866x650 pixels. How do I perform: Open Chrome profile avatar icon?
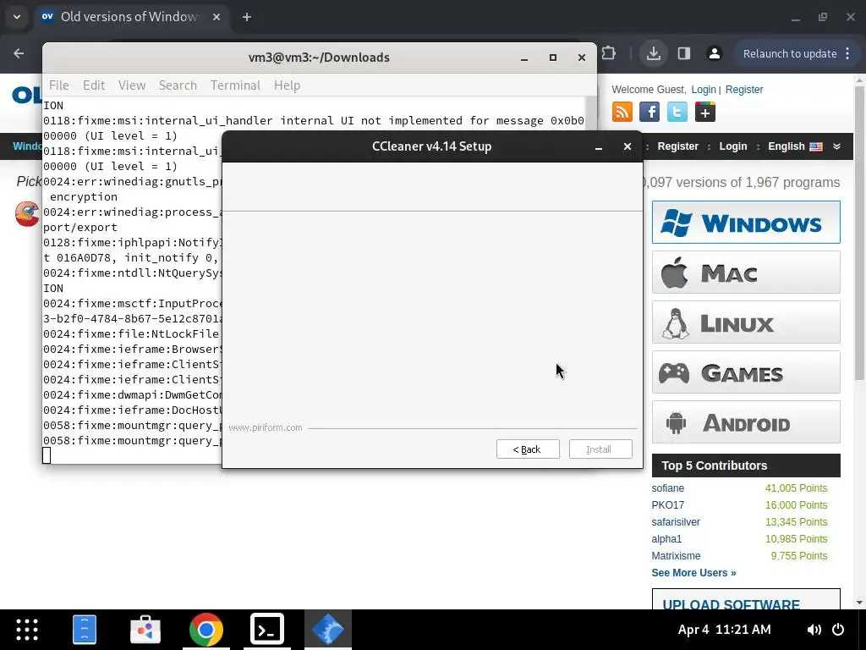tap(714, 53)
